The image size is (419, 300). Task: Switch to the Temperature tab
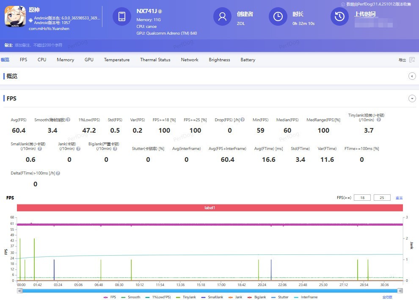[x=117, y=60]
